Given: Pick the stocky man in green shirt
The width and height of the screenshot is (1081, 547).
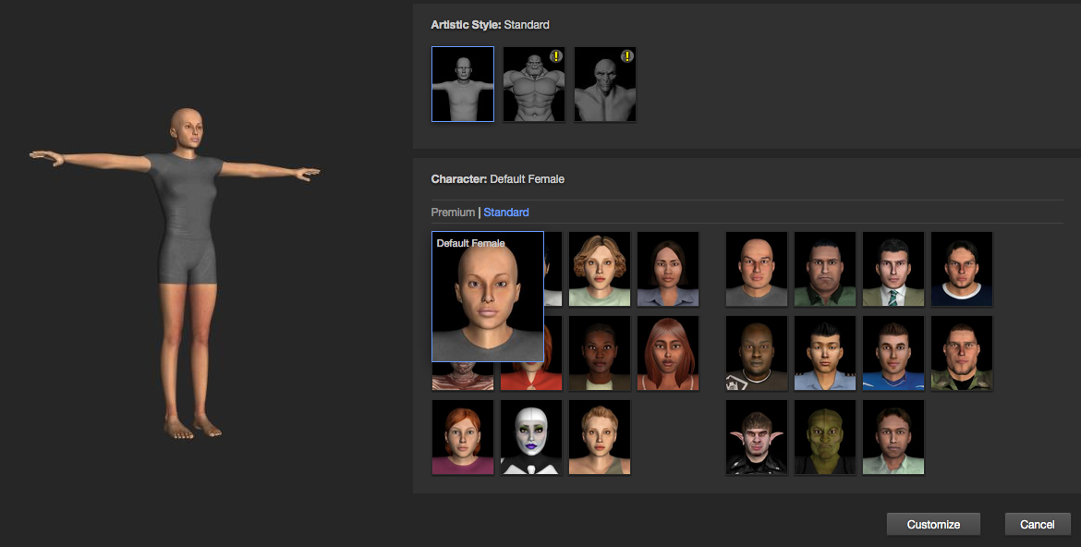Looking at the screenshot, I should click(824, 269).
